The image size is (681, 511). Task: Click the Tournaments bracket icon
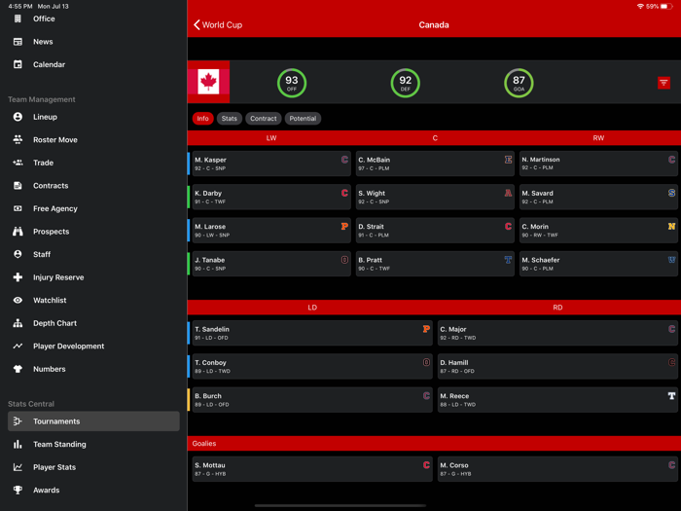pyautogui.click(x=18, y=421)
